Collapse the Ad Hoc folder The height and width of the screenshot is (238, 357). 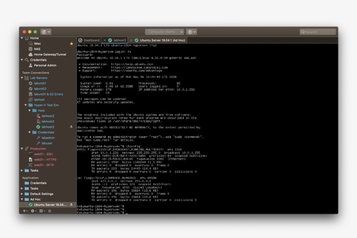pos(22,199)
